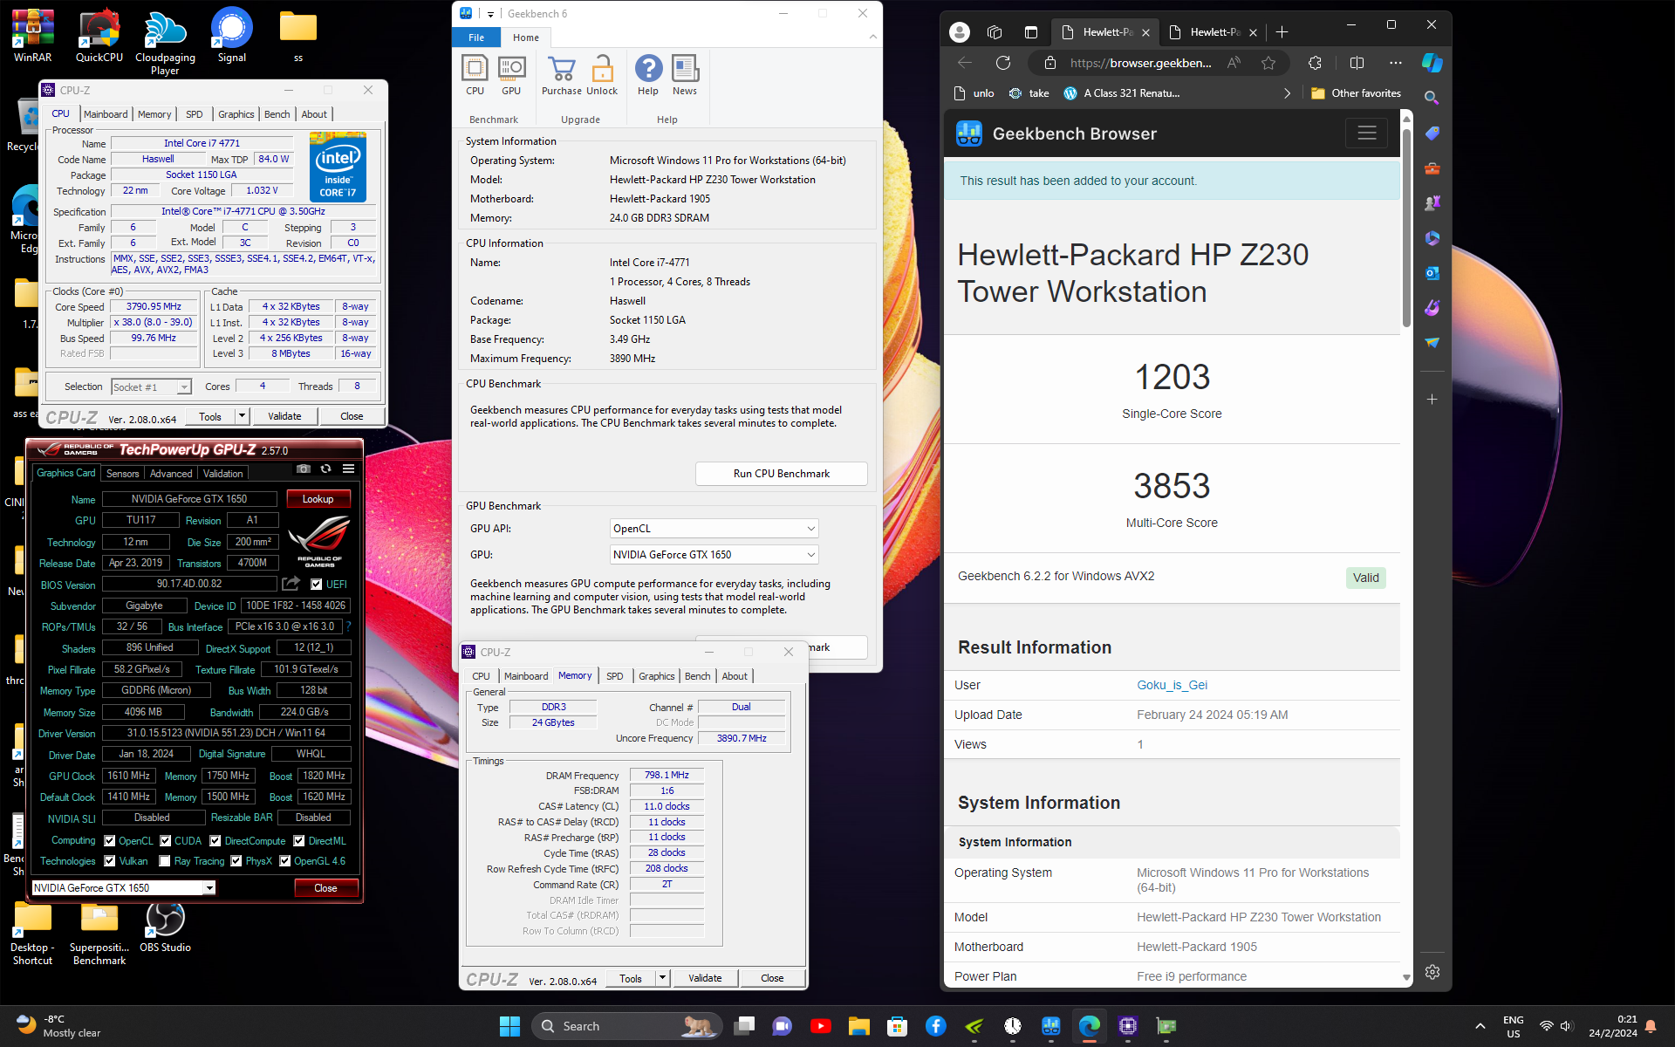Toggle the DirectML checkbox in GPU-Z

pyautogui.click(x=298, y=841)
